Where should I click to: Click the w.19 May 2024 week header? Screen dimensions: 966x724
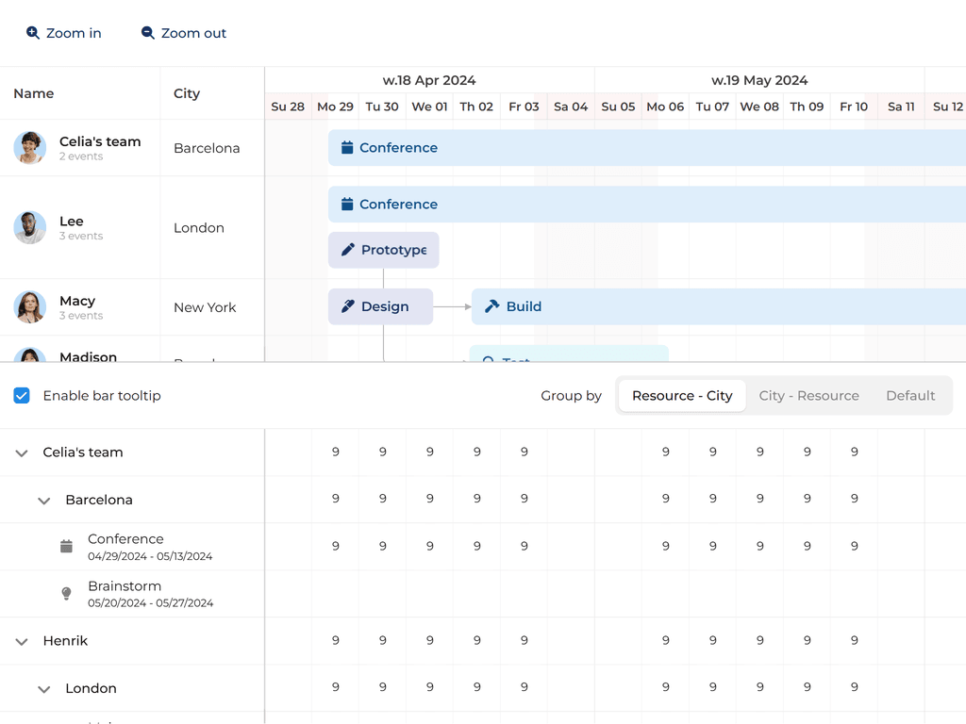(759, 80)
